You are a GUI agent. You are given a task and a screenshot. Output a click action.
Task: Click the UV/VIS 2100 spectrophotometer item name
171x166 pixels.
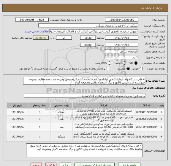(x=104, y=112)
